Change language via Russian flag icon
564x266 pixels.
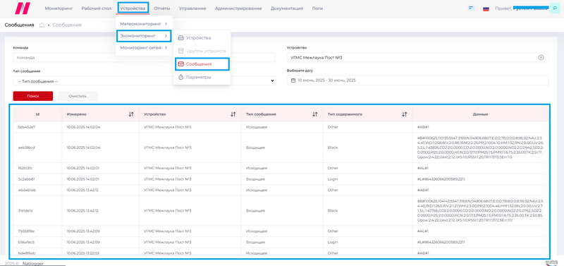[486, 8]
